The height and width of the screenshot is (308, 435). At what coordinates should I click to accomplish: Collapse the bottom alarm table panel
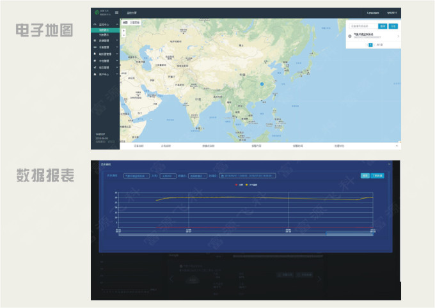point(397,146)
